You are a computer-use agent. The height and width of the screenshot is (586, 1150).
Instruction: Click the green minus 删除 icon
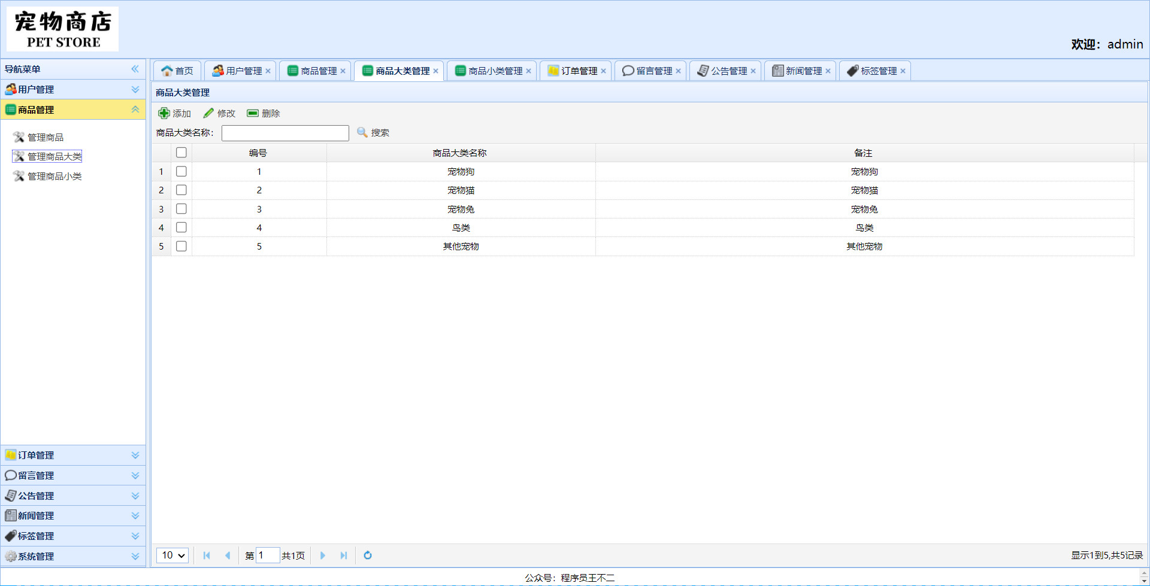(253, 113)
